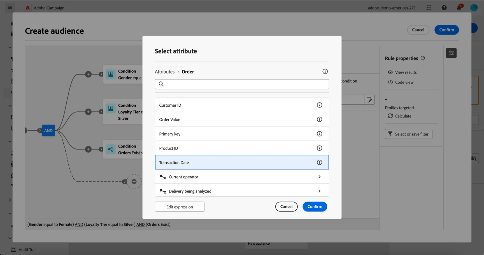Viewport: 484px width, 255px height.
Task: Calculate profiles targeted
Action: coord(399,116)
